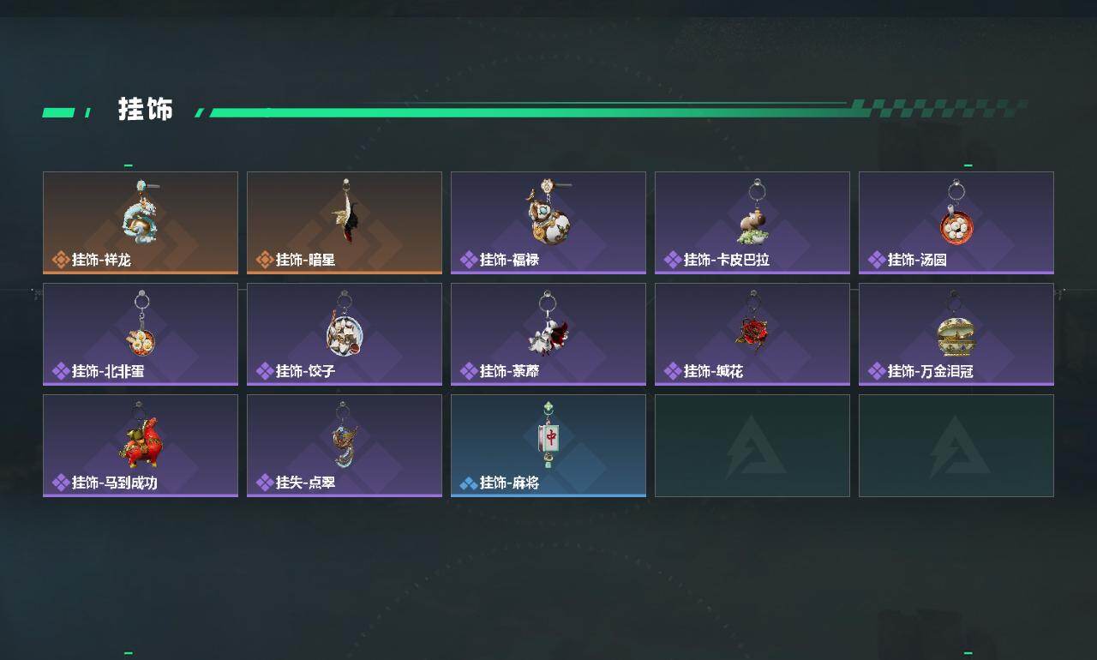
Task: Click the 汤圆 bowl charm icon
Action: pos(956,213)
